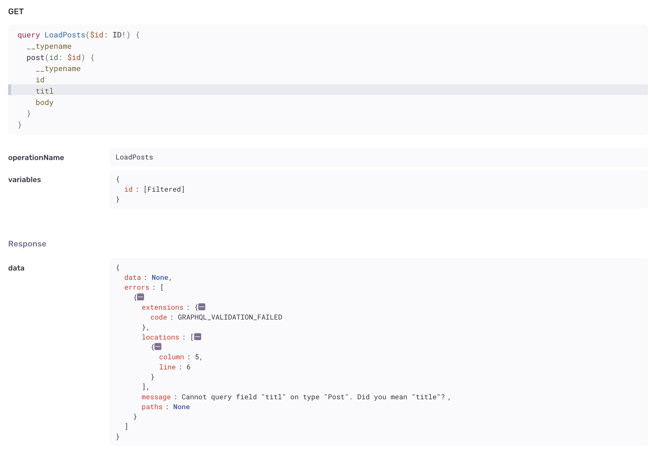Click the GET heading
Screen dimensions: 659x468
click(x=16, y=12)
